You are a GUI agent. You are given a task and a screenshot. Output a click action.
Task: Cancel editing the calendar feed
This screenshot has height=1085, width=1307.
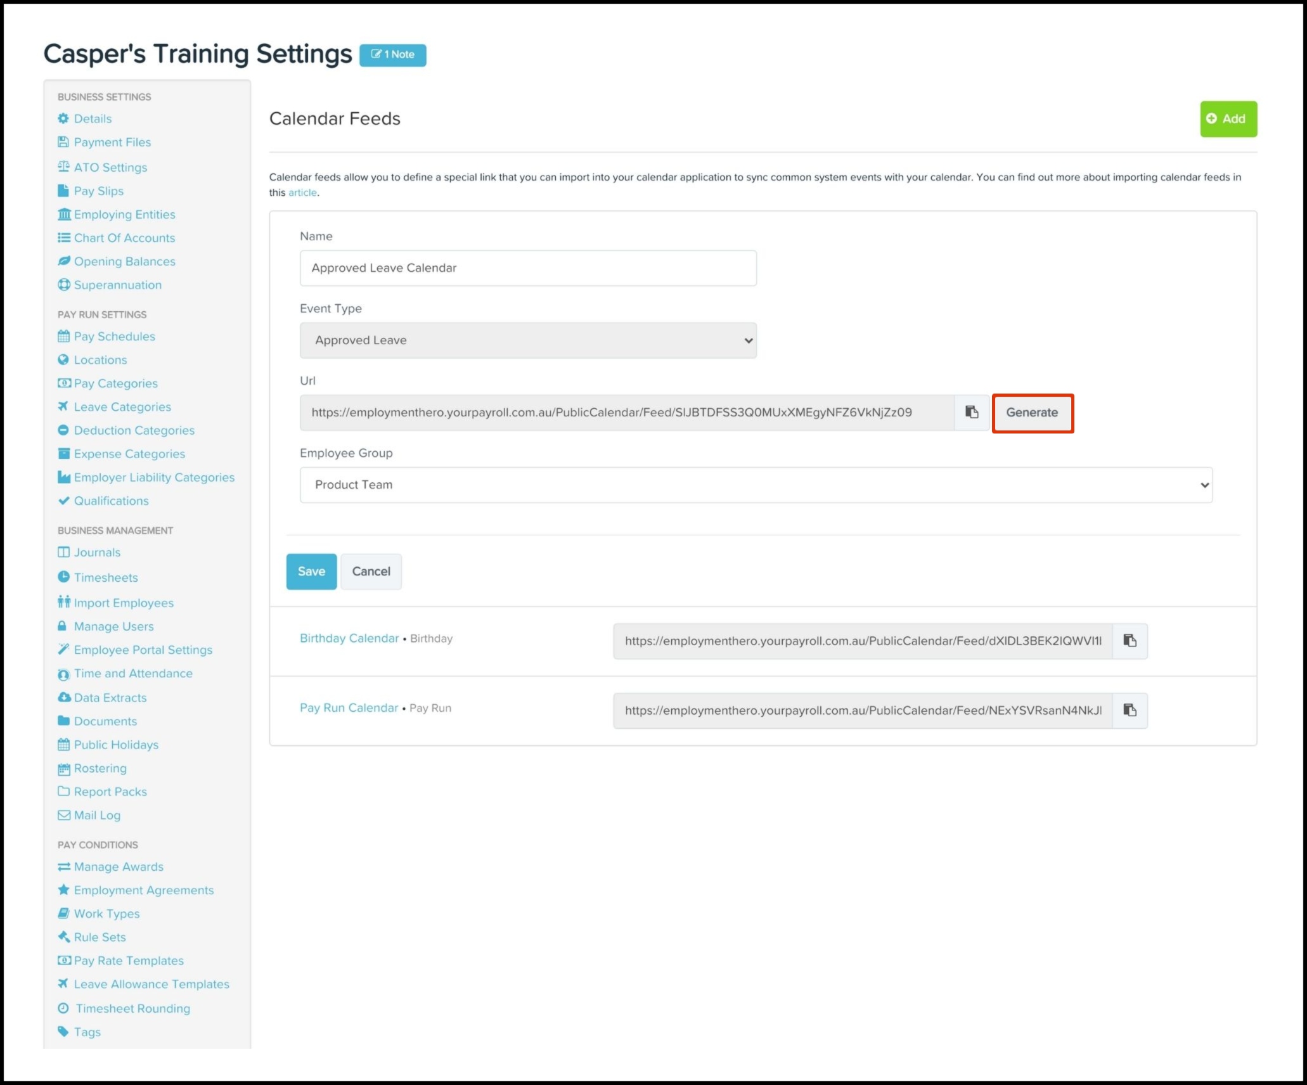coord(371,572)
